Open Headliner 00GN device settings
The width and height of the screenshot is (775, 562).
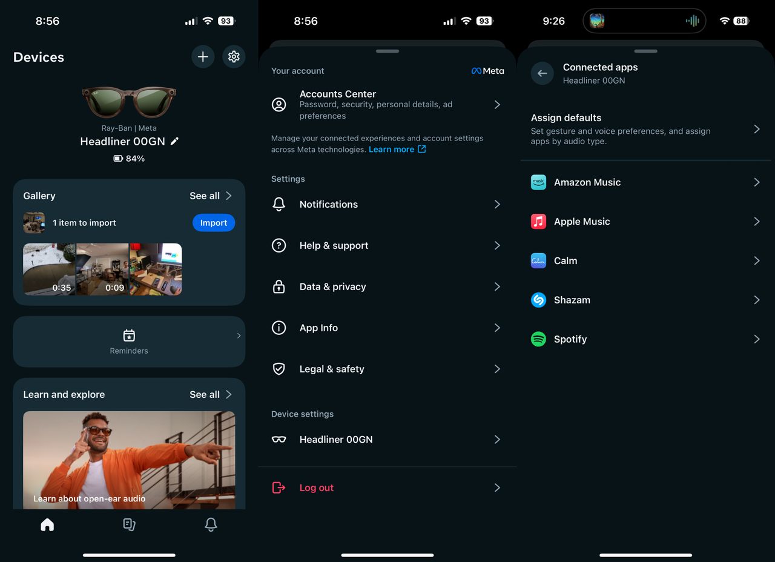pyautogui.click(x=387, y=440)
